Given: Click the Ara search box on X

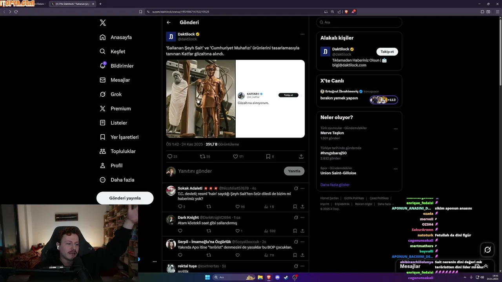Looking at the screenshot, I should coord(359,22).
